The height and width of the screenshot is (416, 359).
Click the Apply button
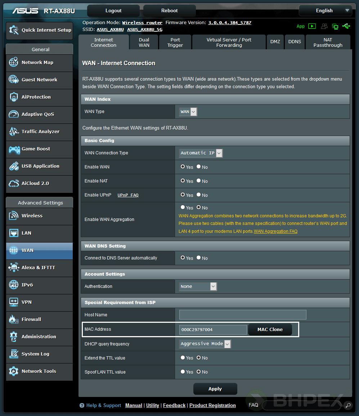(x=215, y=389)
